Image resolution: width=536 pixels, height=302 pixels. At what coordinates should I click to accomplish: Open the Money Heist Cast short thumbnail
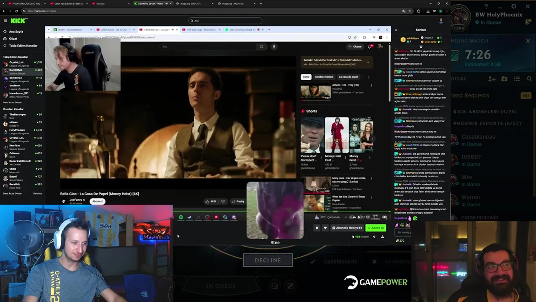click(337, 135)
